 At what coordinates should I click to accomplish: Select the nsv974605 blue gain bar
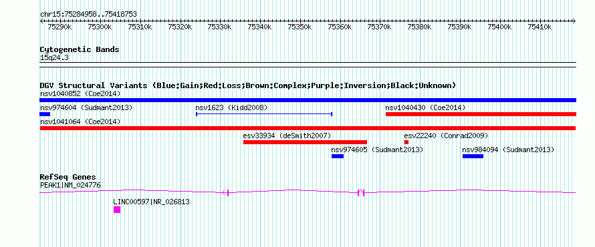click(x=338, y=156)
